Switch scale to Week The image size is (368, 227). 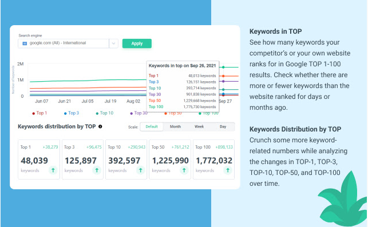tap(199, 126)
